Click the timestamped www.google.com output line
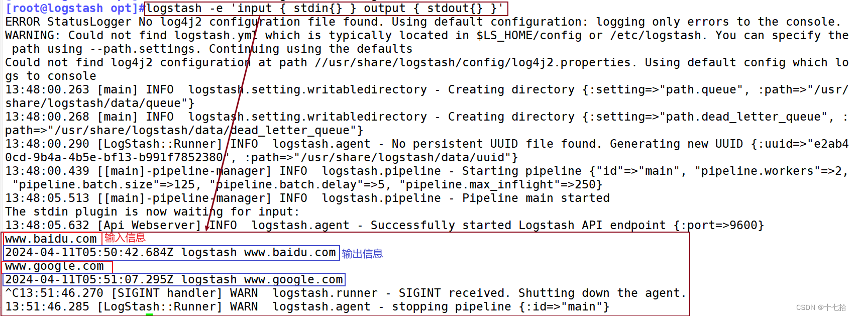 coord(174,280)
